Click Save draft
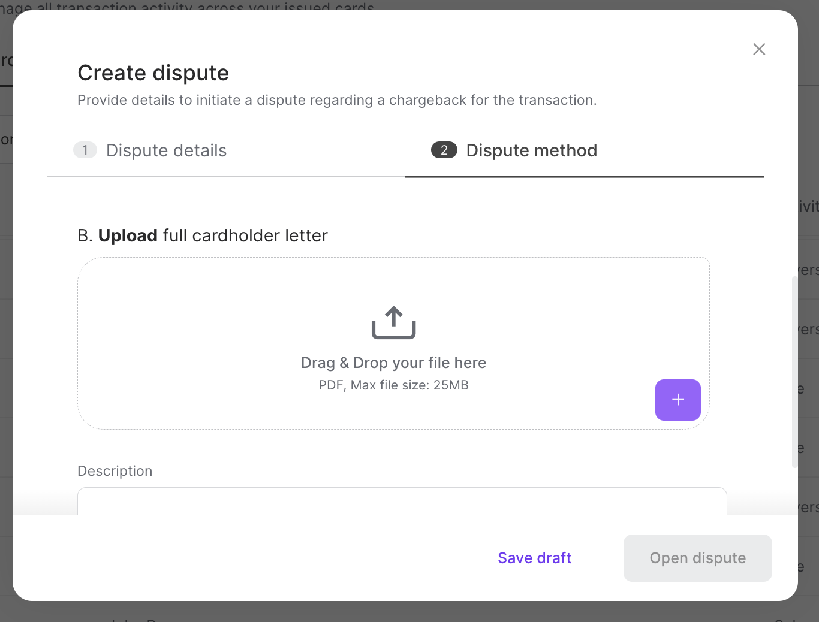Image resolution: width=819 pixels, height=622 pixels. pos(534,558)
